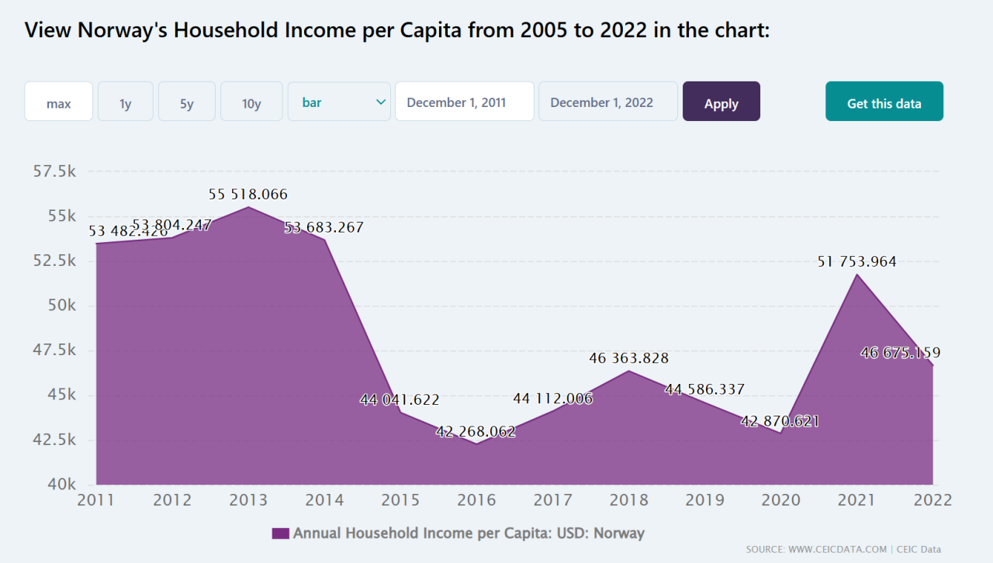Screen dimensions: 993x563
Task: Click the 57.5k y-axis label
Action: 55,171
